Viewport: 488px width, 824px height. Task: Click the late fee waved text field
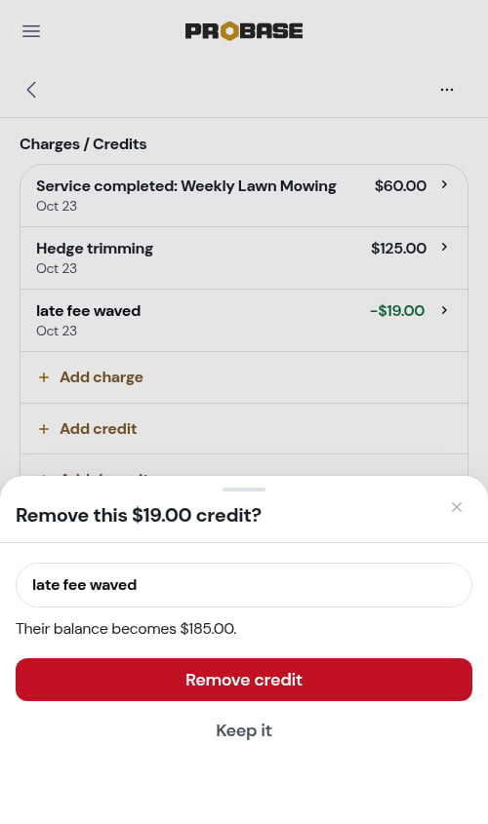pos(244,585)
